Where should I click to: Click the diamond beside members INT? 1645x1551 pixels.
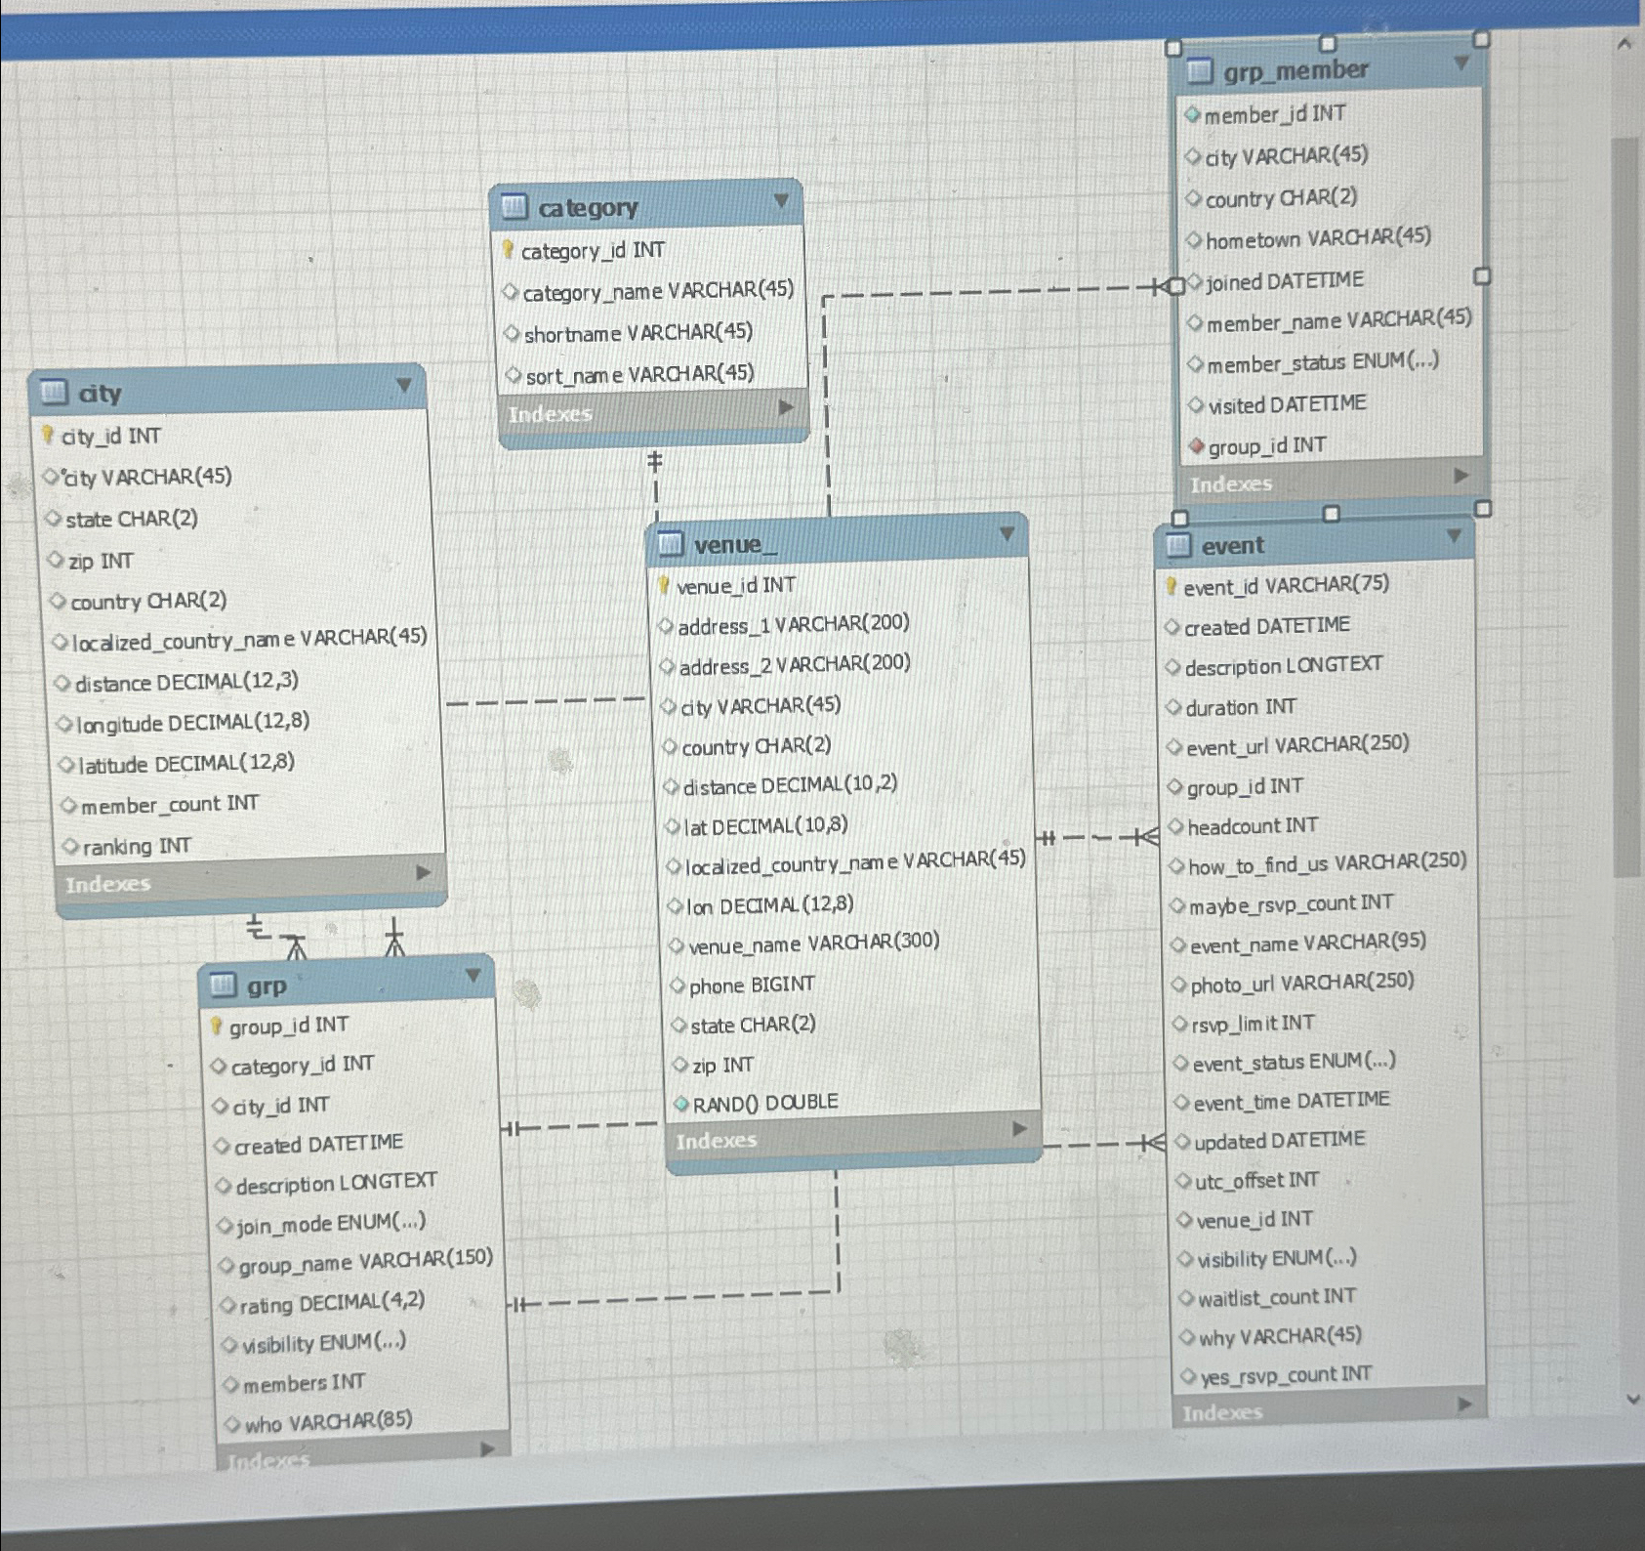click(x=230, y=1384)
